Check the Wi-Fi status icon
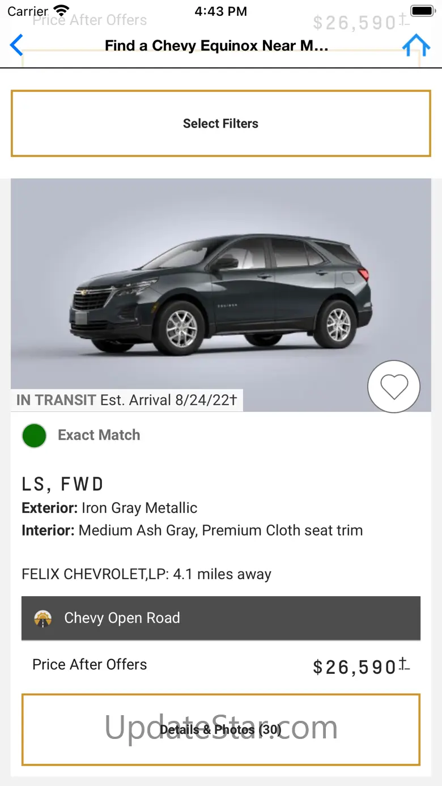 point(61,11)
